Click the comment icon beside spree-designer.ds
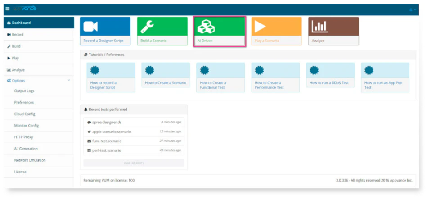Image resolution: width=432 pixels, height=200 pixels. pyautogui.click(x=89, y=122)
